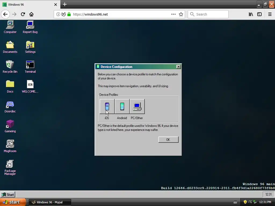Open the XP start menu
This screenshot has width=275, height=206.
[13, 202]
